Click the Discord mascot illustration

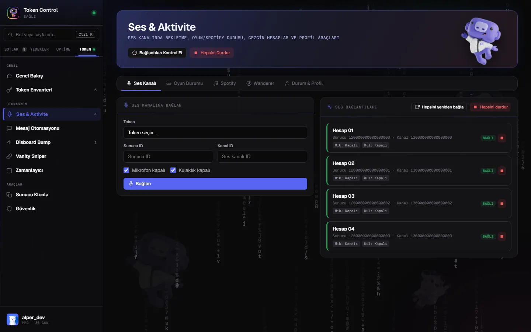point(481,41)
